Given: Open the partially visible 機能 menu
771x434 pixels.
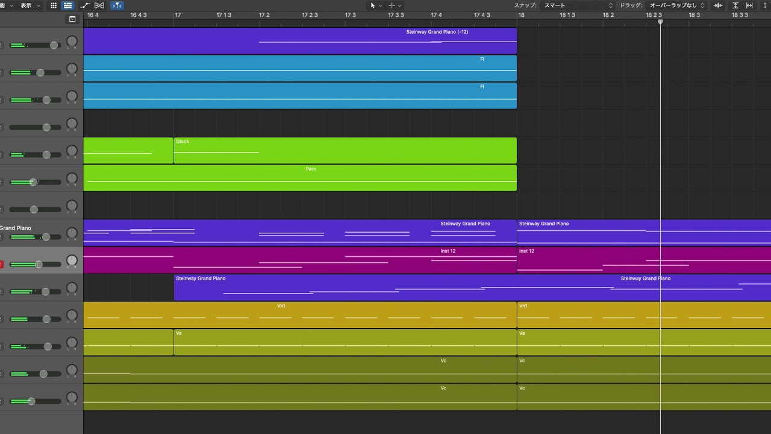Looking at the screenshot, I should click(x=5, y=5).
